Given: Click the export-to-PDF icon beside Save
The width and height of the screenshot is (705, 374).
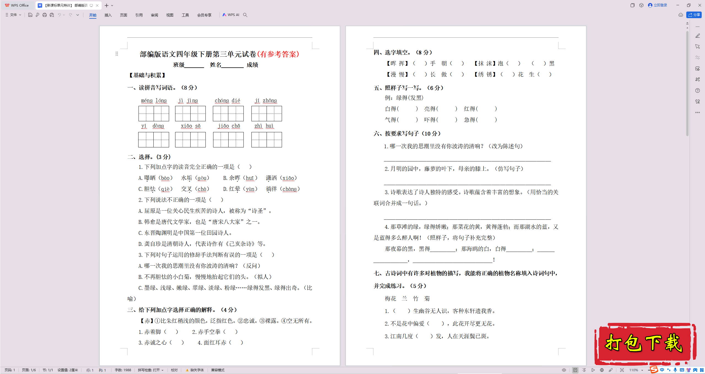Looking at the screenshot, I should point(37,15).
